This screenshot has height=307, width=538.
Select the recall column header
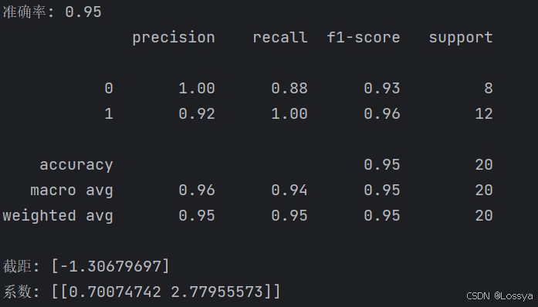280,37
